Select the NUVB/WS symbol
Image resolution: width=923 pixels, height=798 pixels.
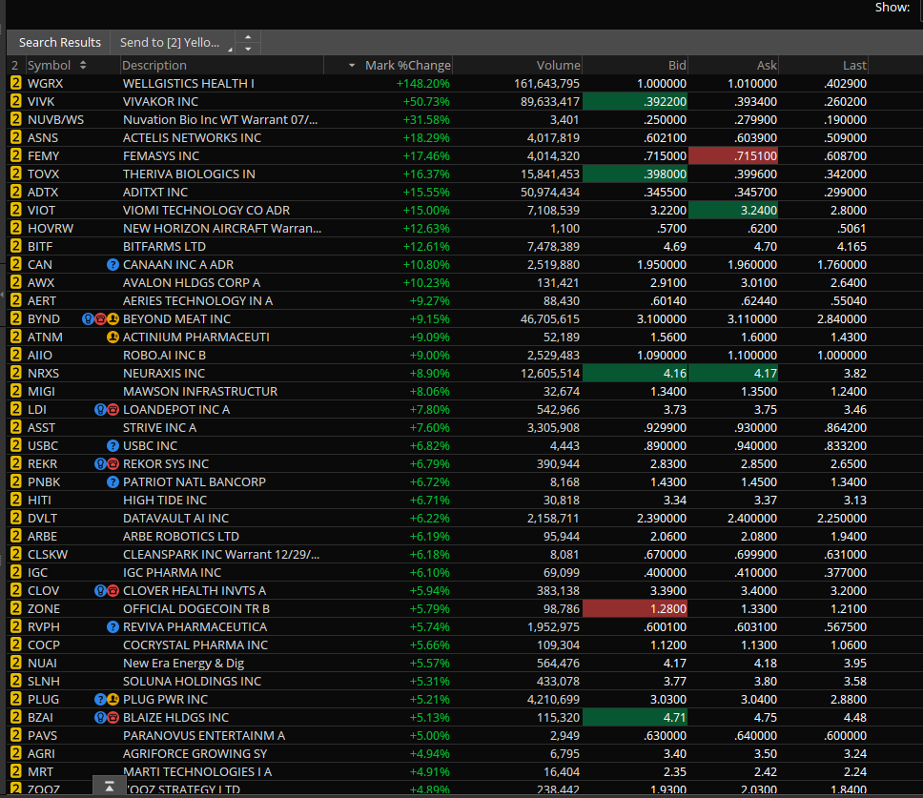pyautogui.click(x=55, y=120)
